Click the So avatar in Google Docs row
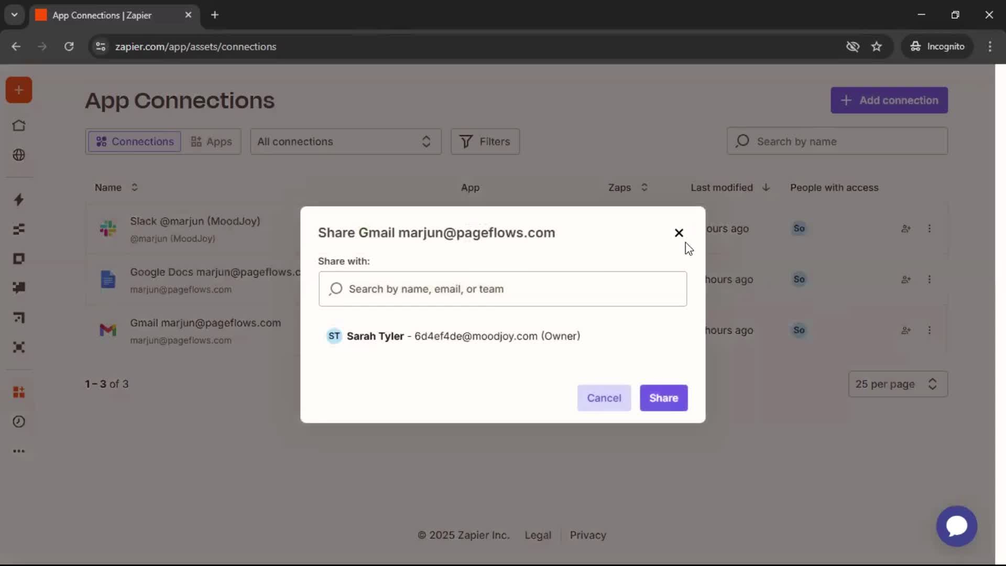The width and height of the screenshot is (1006, 566). (x=799, y=279)
